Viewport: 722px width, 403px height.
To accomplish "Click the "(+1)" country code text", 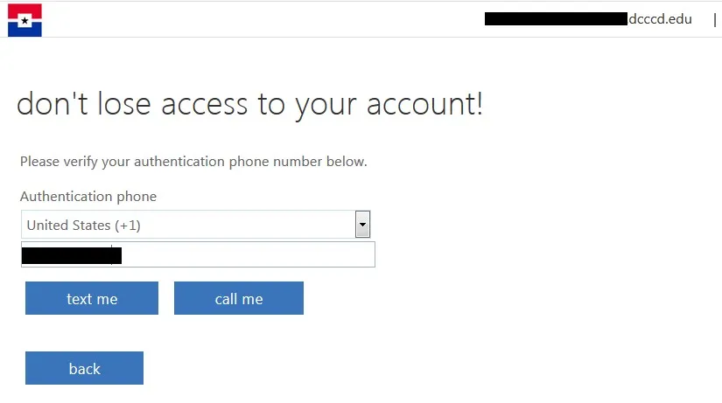I will click(x=128, y=226).
